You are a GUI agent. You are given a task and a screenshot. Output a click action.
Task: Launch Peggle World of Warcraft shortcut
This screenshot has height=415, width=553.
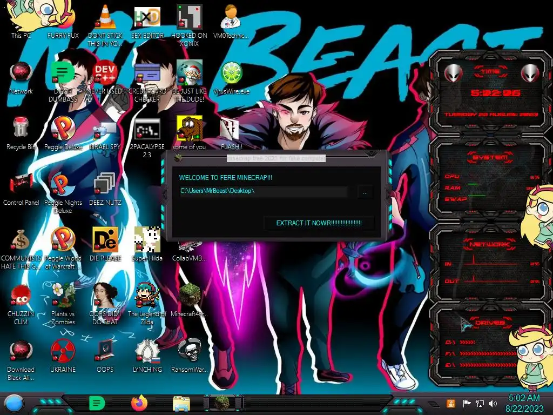click(63, 250)
